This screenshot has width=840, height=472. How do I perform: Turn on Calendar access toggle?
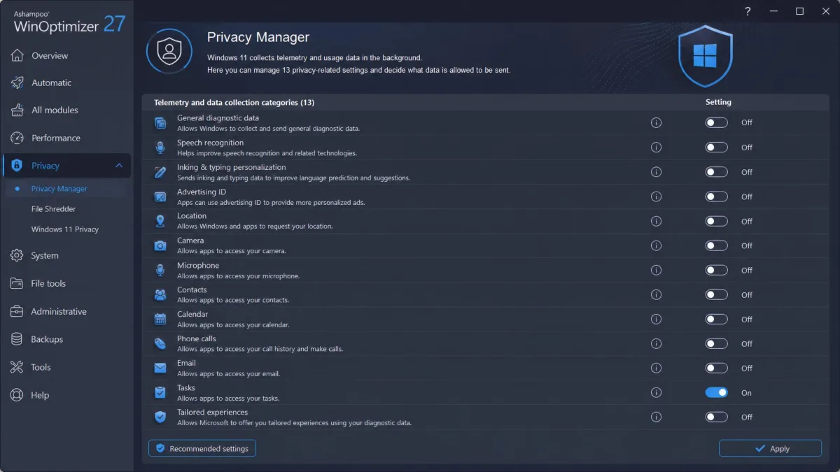pos(716,319)
